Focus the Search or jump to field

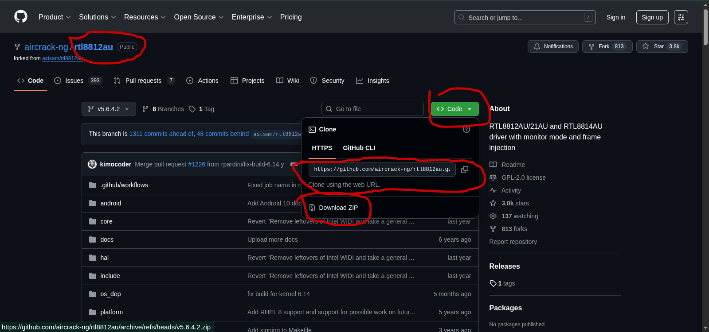[525, 17]
